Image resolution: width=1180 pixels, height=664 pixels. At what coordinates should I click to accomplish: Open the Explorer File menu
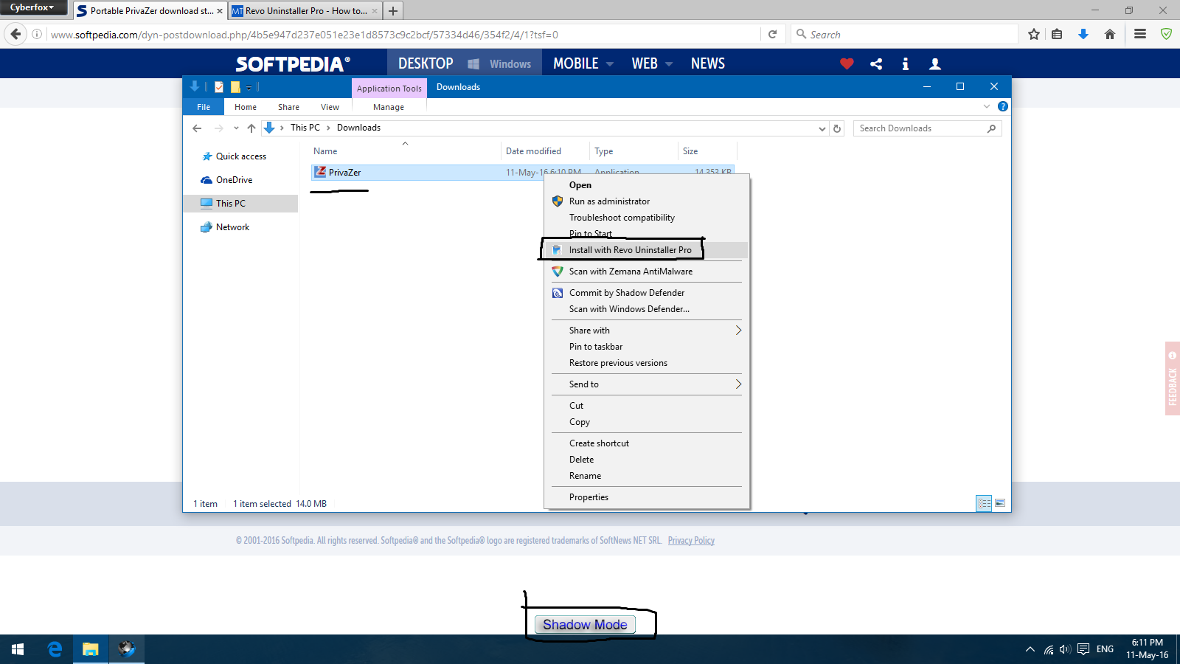click(x=204, y=107)
